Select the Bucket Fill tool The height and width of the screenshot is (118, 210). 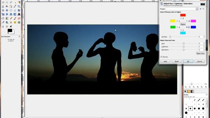point(3,18)
